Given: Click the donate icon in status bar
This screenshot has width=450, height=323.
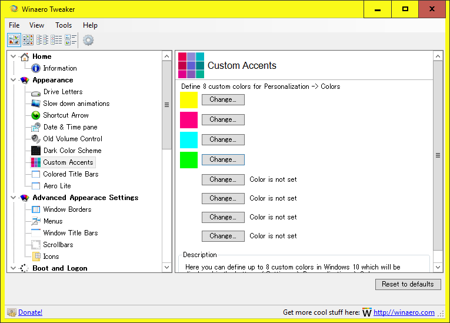Looking at the screenshot, I should [x=12, y=312].
